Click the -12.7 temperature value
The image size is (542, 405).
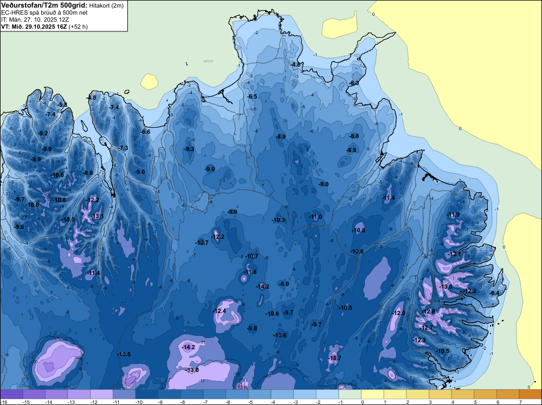(x=427, y=328)
